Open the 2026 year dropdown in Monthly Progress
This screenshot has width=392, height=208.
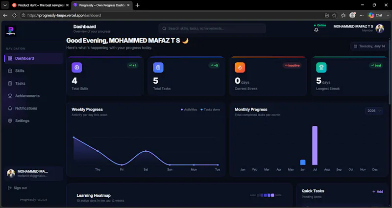tap(374, 111)
